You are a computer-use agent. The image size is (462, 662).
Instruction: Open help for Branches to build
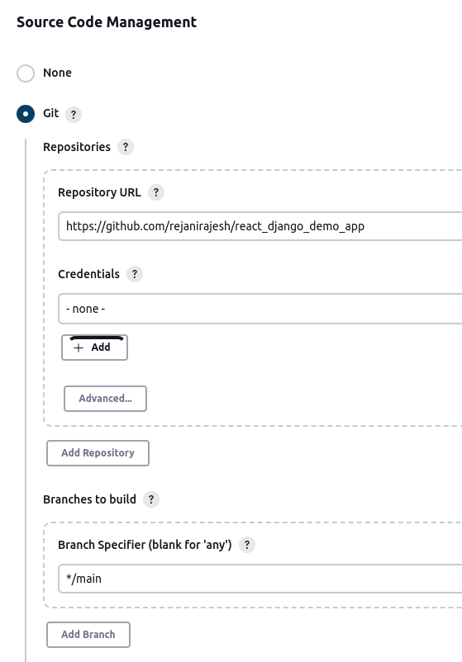151,499
